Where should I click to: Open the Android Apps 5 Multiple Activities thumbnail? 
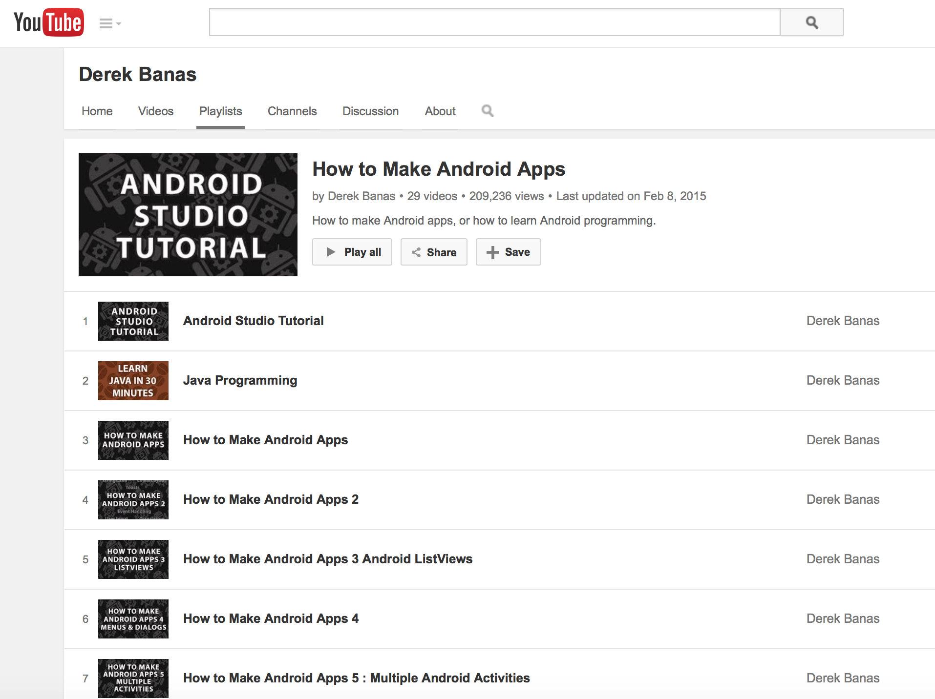pyautogui.click(x=133, y=678)
